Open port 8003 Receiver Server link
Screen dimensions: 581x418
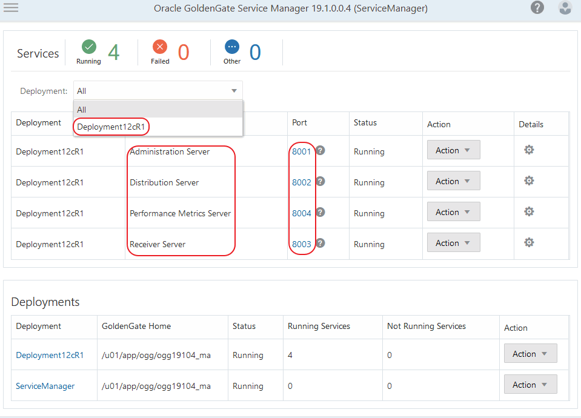[x=301, y=244]
